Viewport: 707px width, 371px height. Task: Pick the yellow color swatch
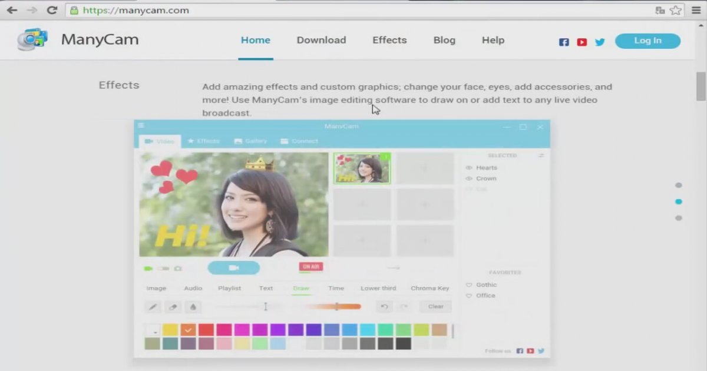point(170,330)
